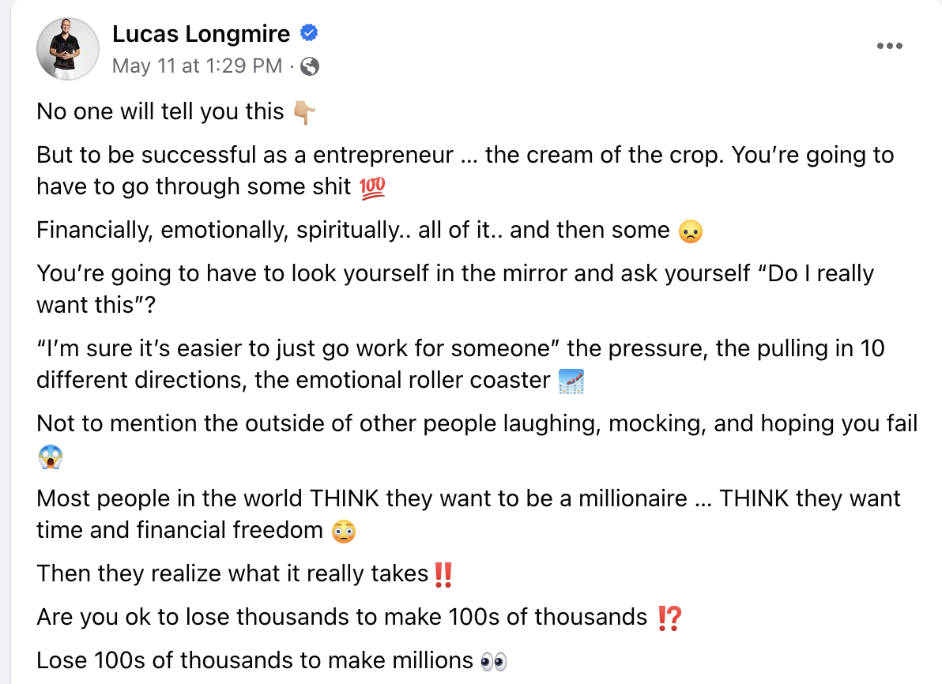Screen dimensions: 942x684
Task: Click the word 'millionaire' in the post
Action: (632, 498)
